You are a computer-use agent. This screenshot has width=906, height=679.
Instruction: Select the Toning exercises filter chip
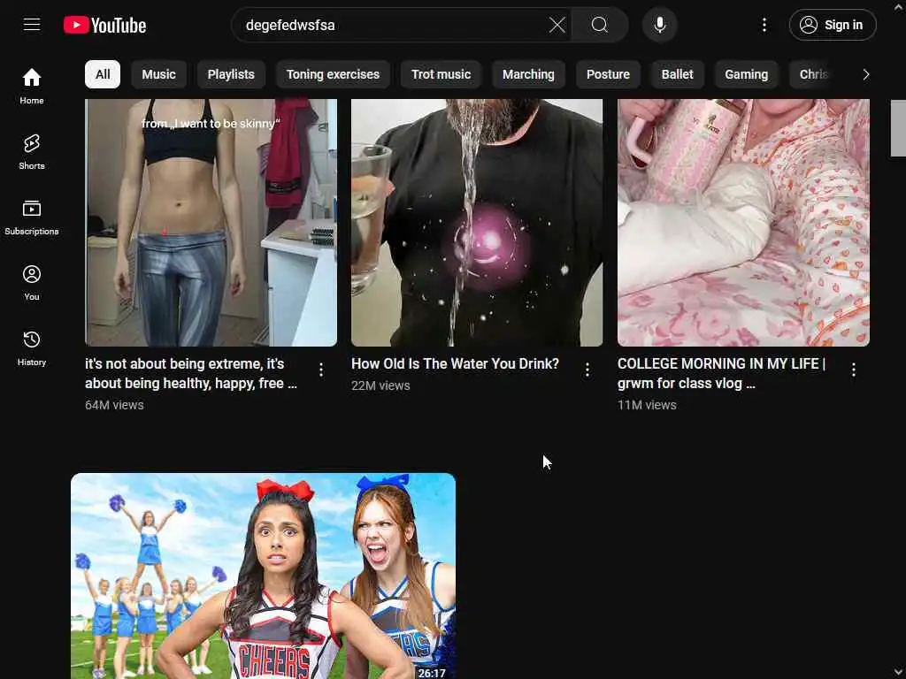point(333,74)
